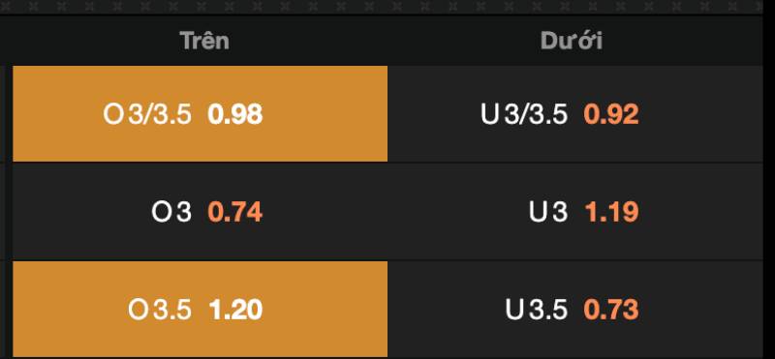This screenshot has height=359, width=775.
Task: Click the U 3.5 handicap label
Action: (x=537, y=310)
